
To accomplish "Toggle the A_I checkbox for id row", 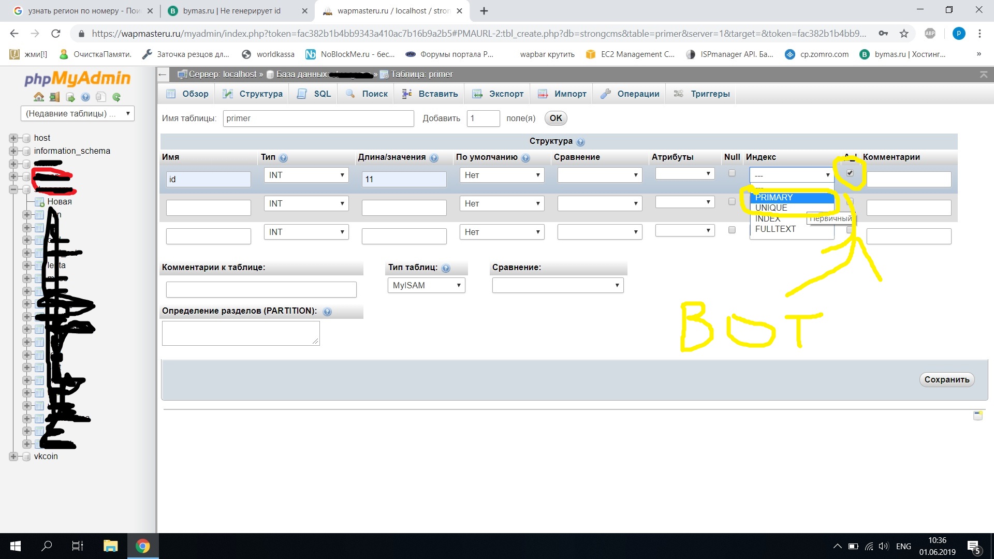I will tap(850, 173).
